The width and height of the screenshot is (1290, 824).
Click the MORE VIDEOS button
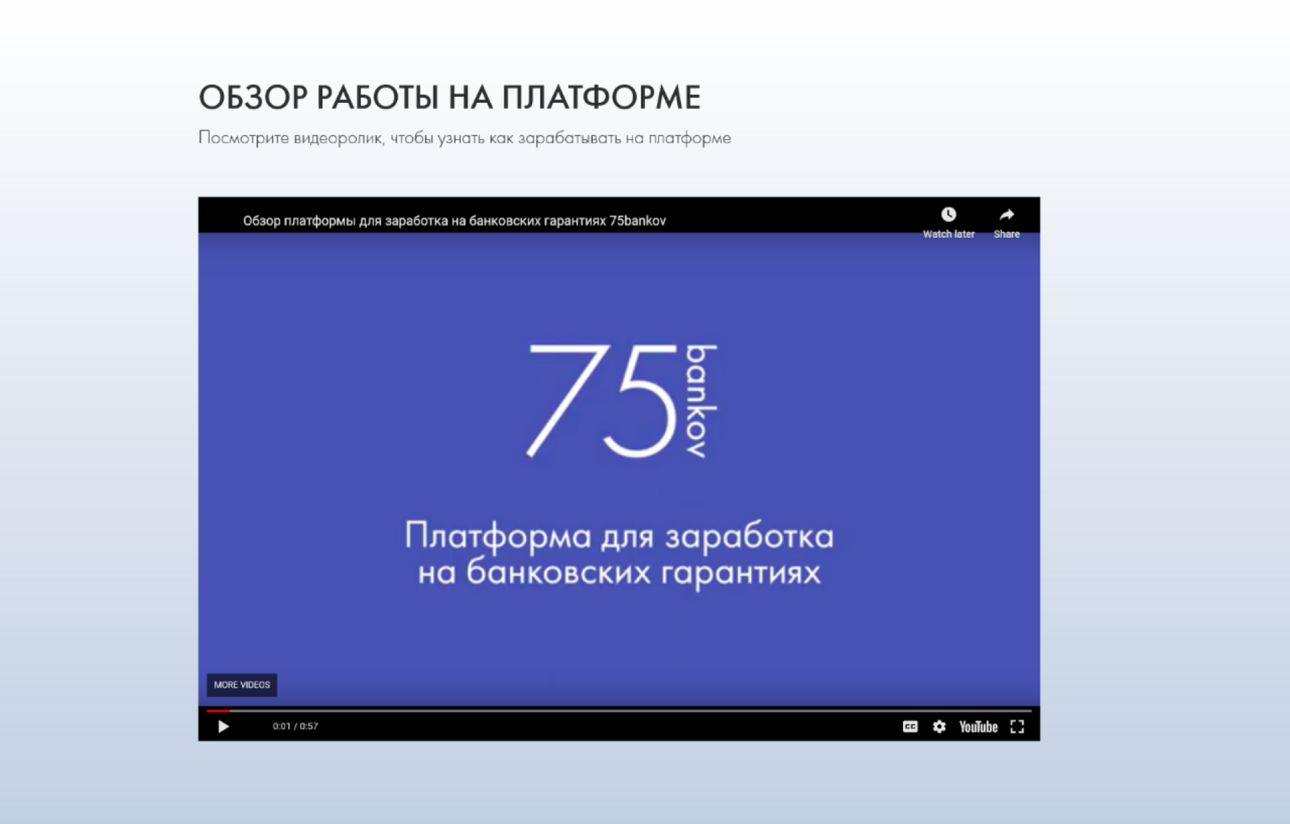(x=242, y=685)
